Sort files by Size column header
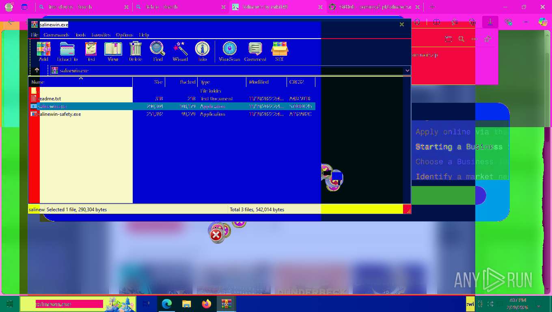The width and height of the screenshot is (552, 312). pos(149,82)
